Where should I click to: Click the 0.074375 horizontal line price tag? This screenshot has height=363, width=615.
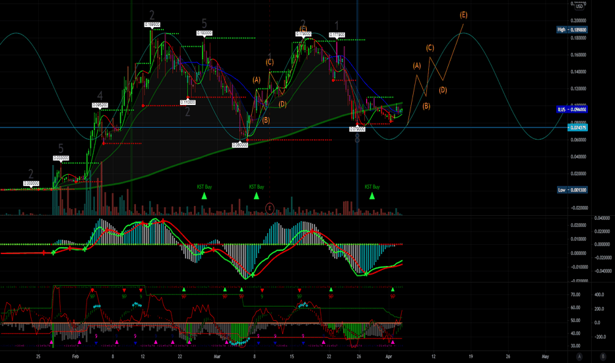(x=577, y=127)
